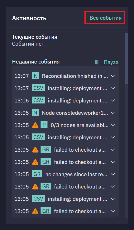
Task: Click warning icon on first failed to checkout event
Action: 35,150
